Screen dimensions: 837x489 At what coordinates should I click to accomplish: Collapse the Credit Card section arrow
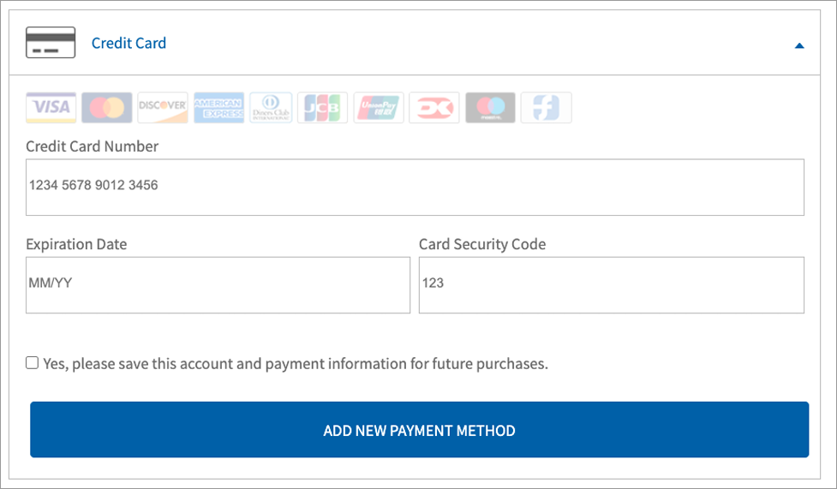(799, 45)
